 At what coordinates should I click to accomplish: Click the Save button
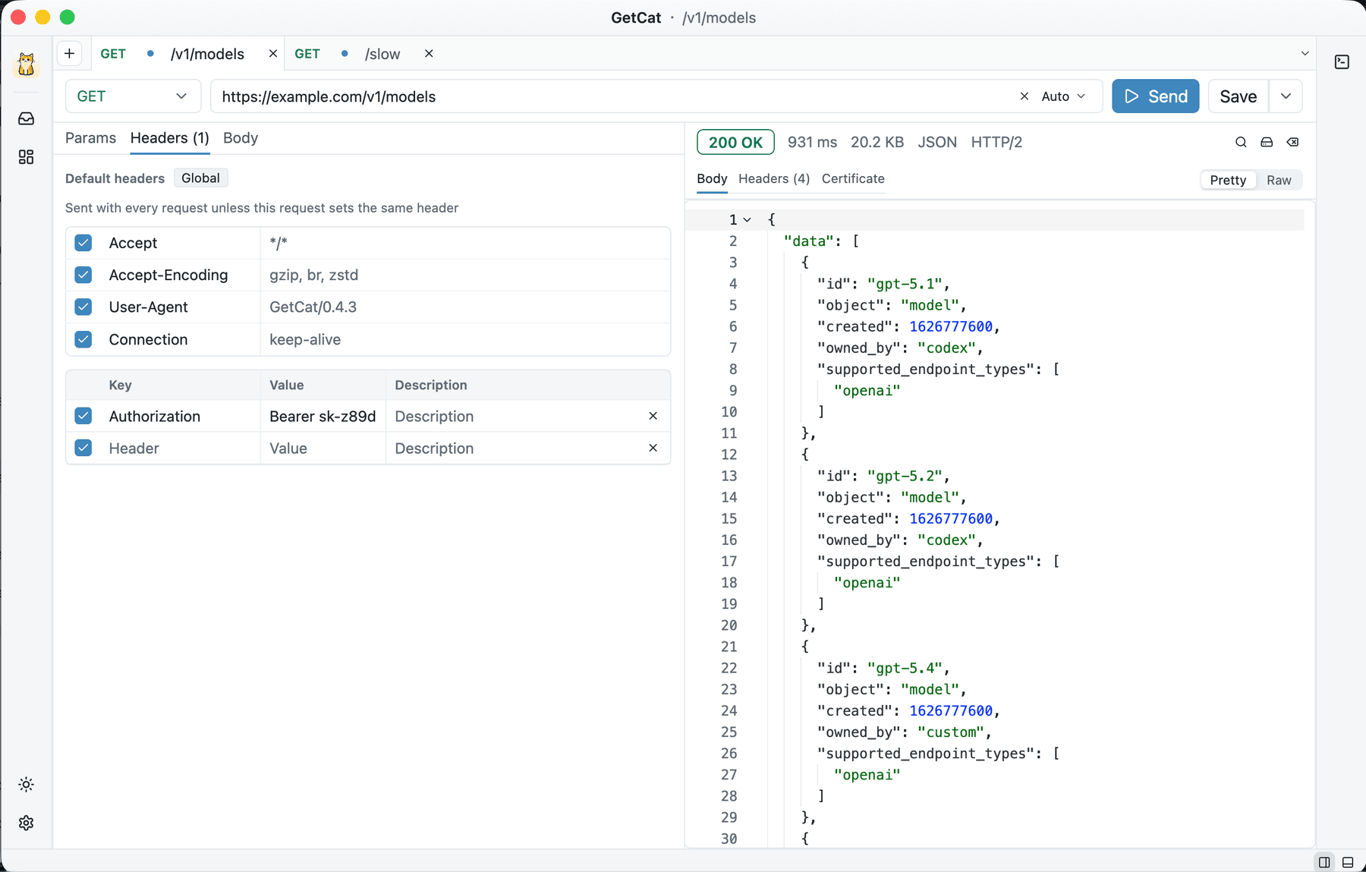click(x=1238, y=96)
